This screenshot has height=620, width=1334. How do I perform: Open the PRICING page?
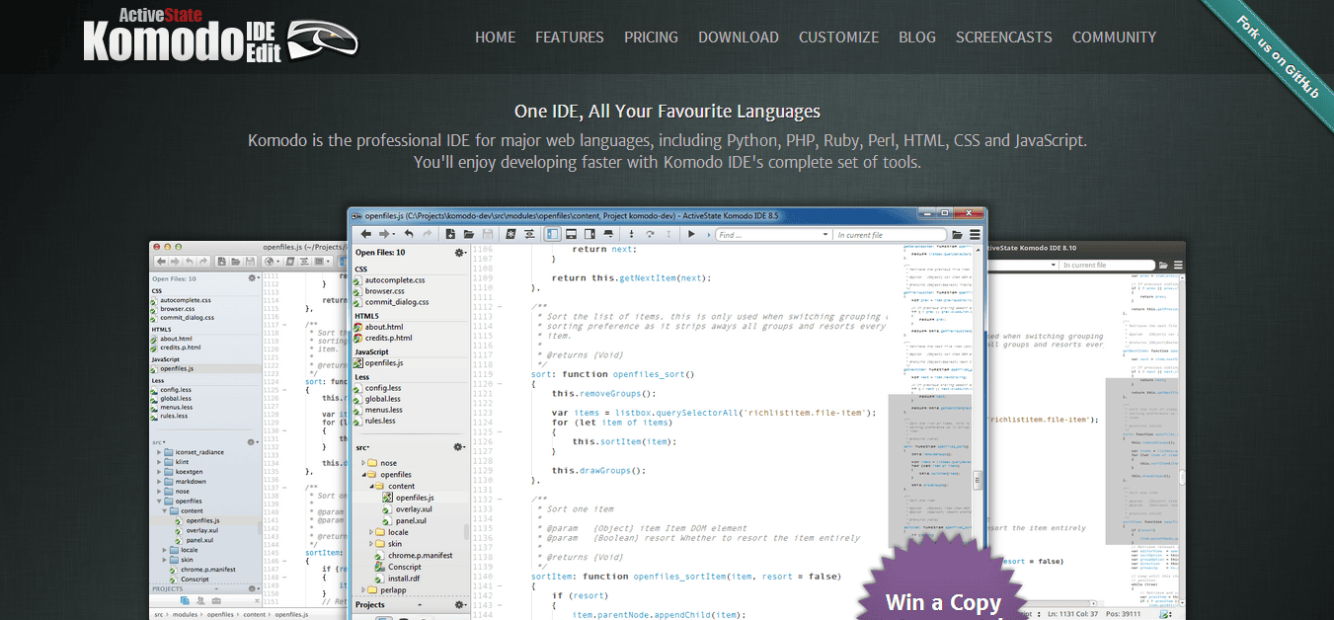click(x=651, y=38)
